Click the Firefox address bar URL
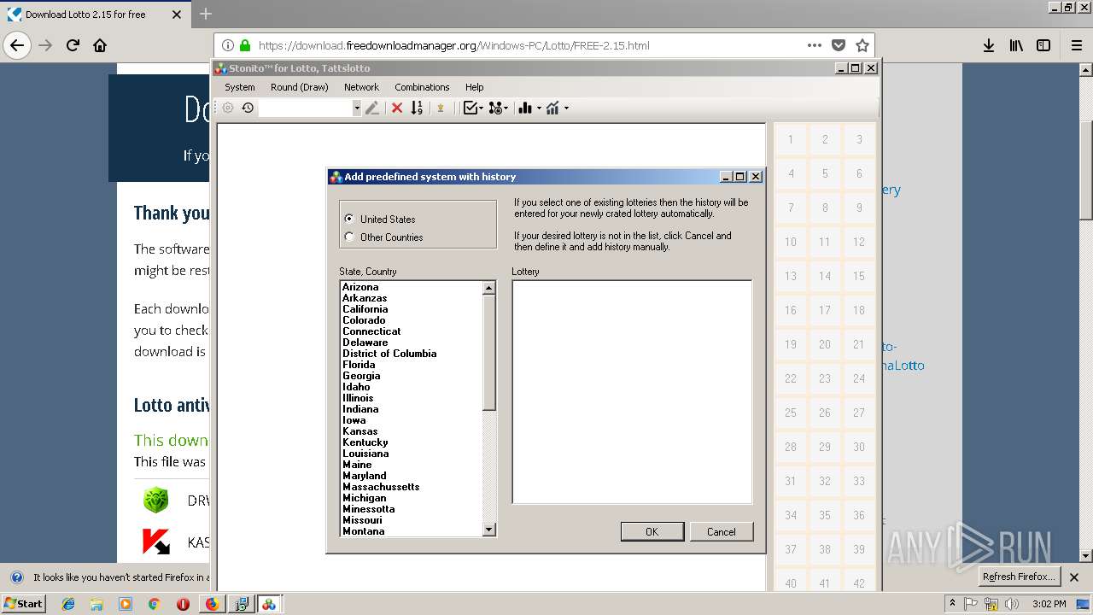 click(453, 45)
